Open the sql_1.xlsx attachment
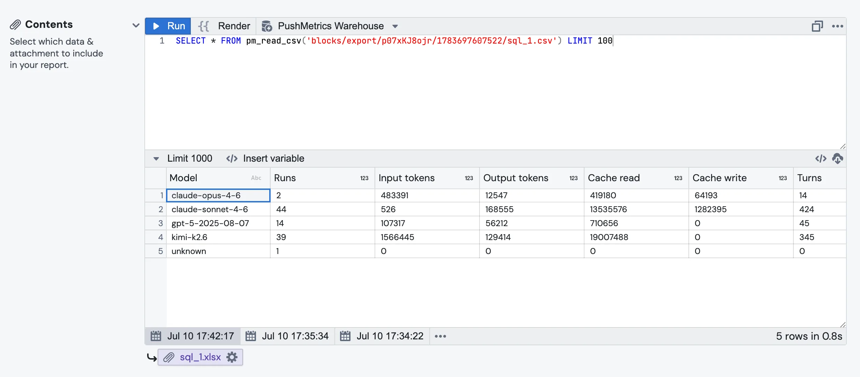Viewport: 860px width, 377px height. tap(200, 357)
